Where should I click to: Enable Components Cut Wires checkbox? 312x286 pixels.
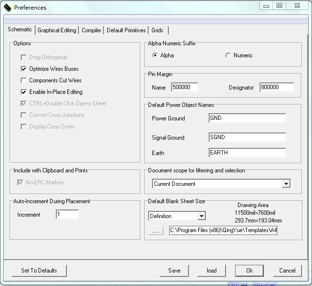(x=24, y=80)
